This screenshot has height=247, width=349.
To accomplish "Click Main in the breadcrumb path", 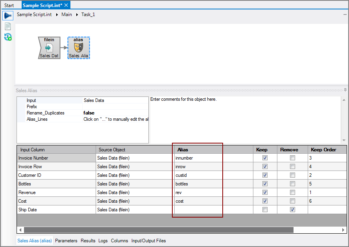I will click(x=66, y=15).
